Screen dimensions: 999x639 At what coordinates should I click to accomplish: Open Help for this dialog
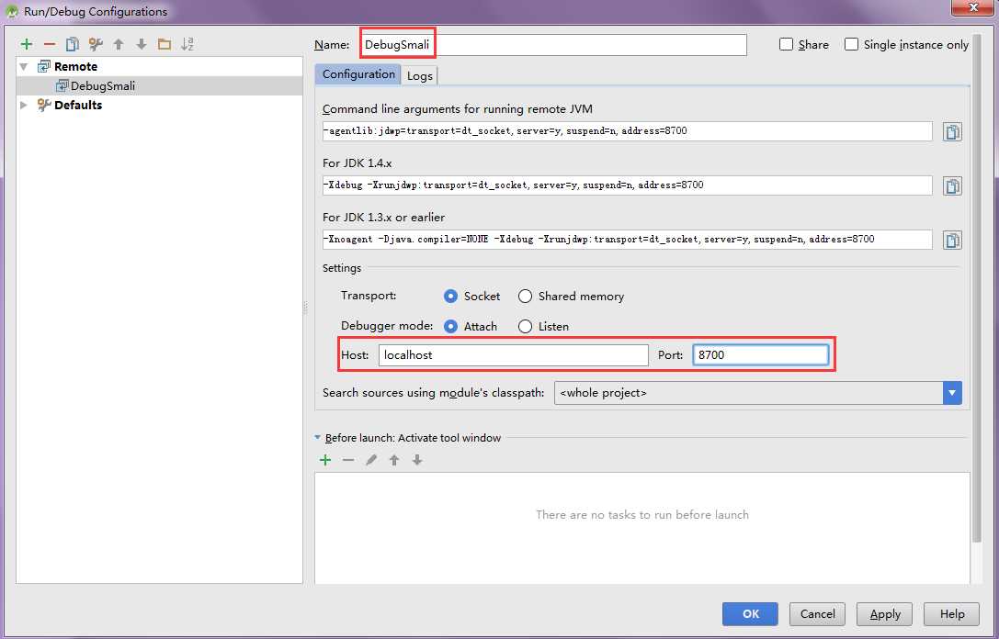pos(952,614)
